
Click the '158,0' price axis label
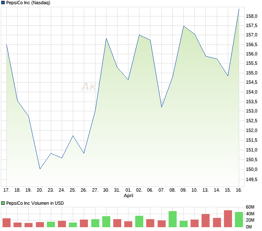click(x=251, y=16)
